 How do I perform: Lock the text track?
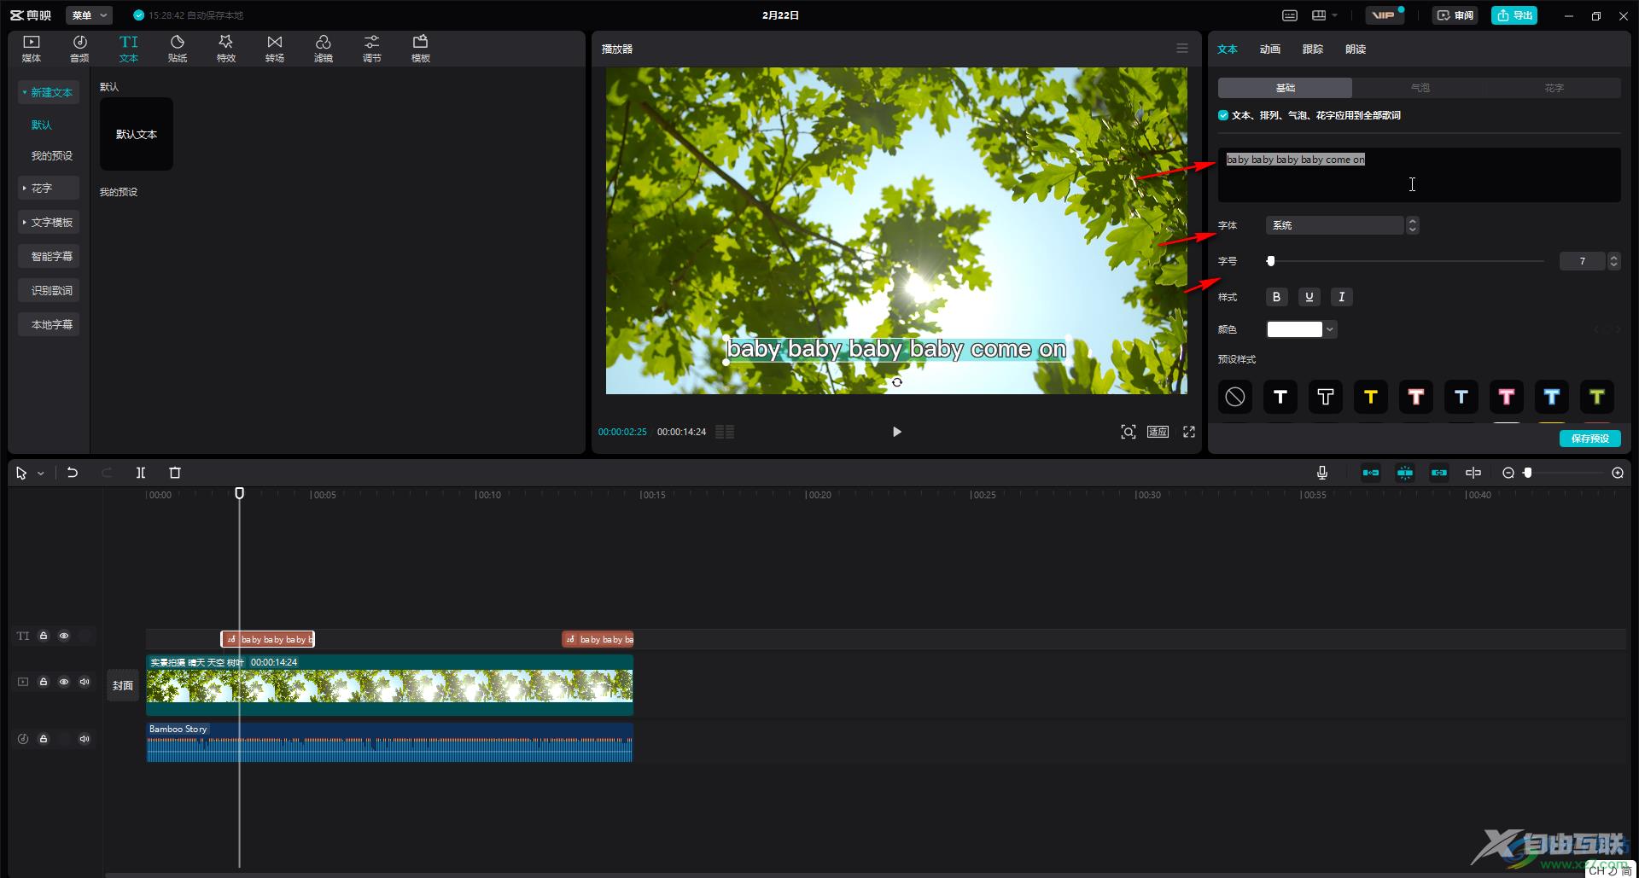coord(44,636)
